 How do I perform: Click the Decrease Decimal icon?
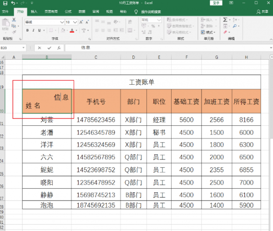coord(150,32)
